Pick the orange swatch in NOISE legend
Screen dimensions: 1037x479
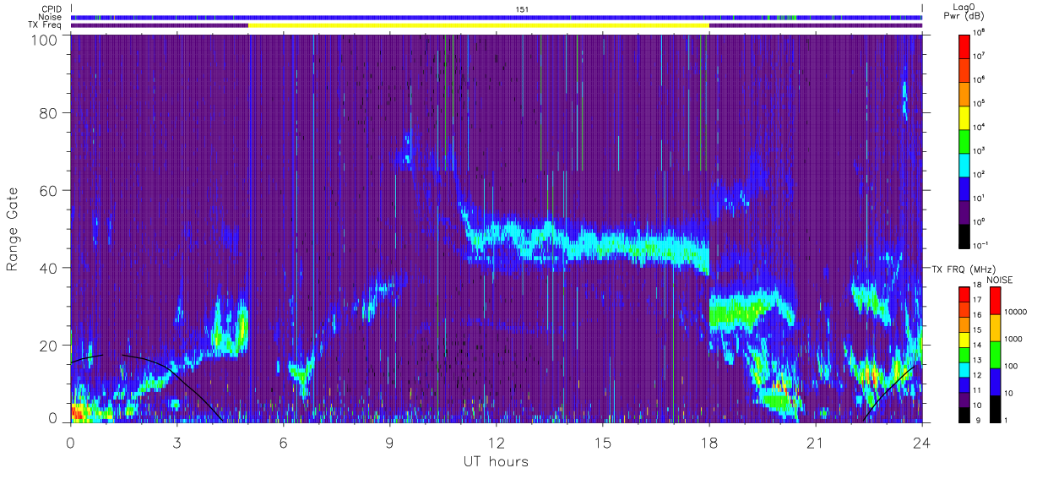pyautogui.click(x=994, y=328)
